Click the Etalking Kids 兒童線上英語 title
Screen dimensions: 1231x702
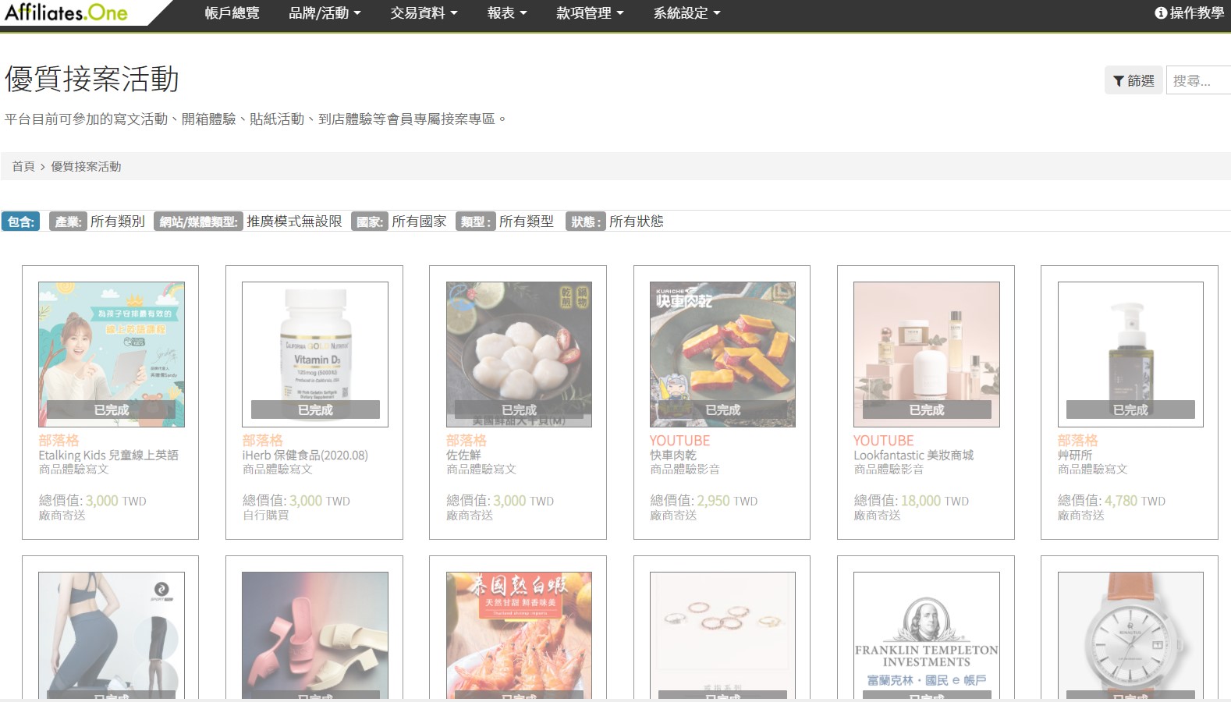pos(108,455)
